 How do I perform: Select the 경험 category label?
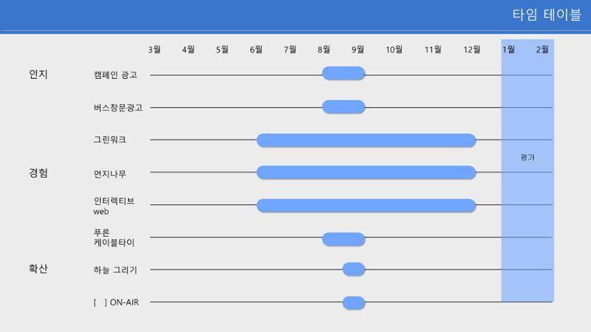(38, 173)
